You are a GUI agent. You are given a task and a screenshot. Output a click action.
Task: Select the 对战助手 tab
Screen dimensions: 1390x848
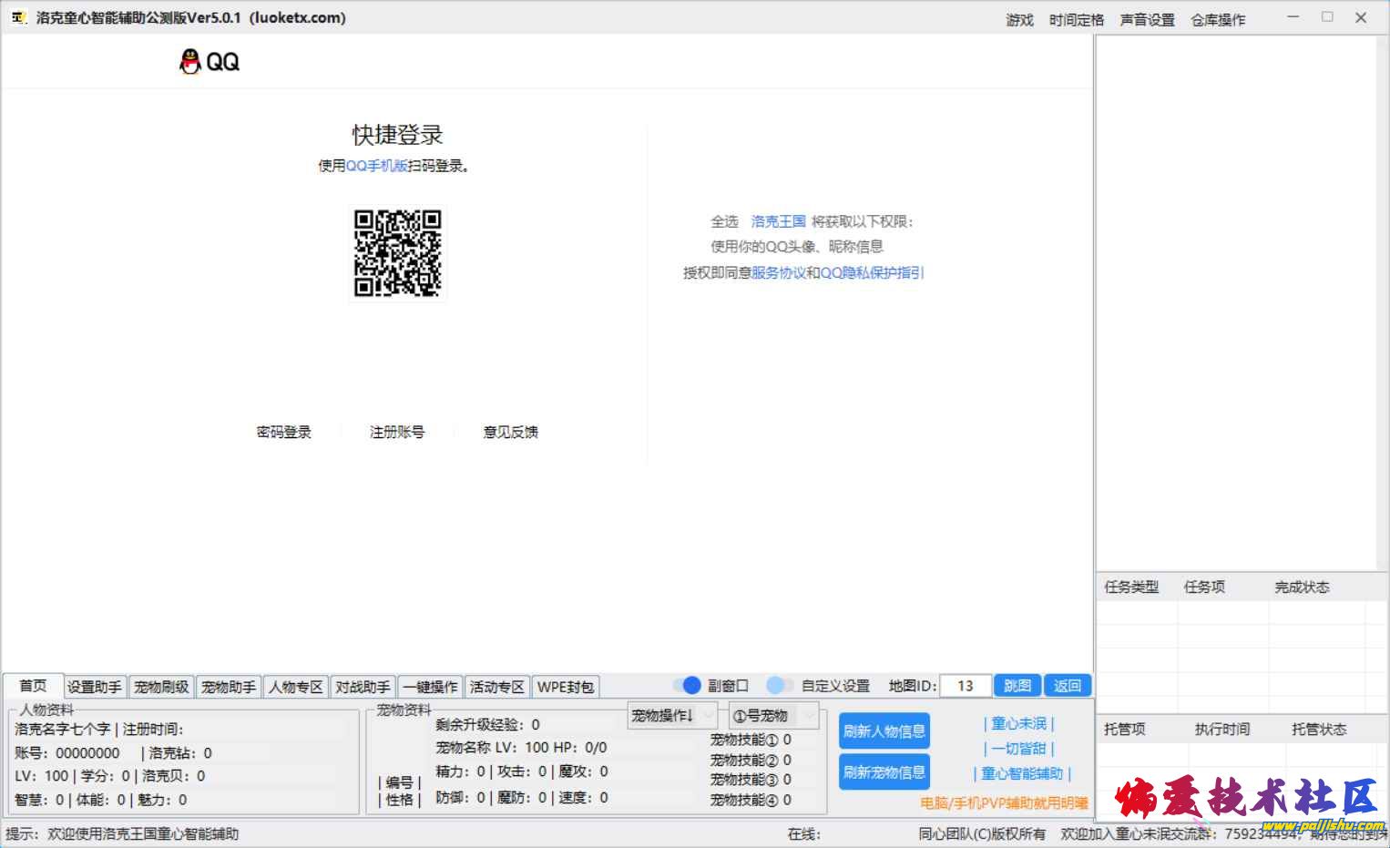pyautogui.click(x=363, y=687)
